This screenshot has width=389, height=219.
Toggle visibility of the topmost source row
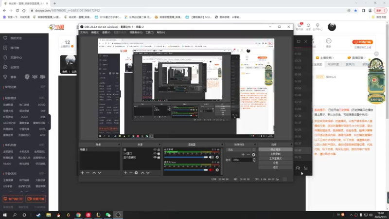(155, 150)
